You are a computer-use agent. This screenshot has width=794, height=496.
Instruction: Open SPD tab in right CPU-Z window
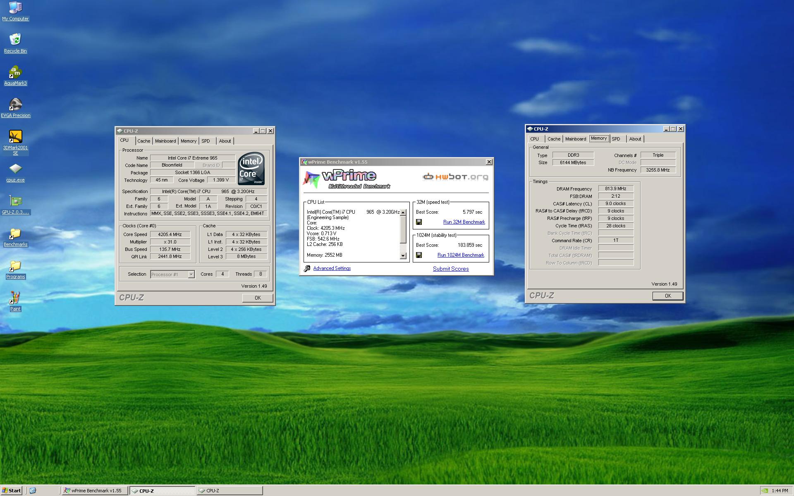tap(616, 139)
